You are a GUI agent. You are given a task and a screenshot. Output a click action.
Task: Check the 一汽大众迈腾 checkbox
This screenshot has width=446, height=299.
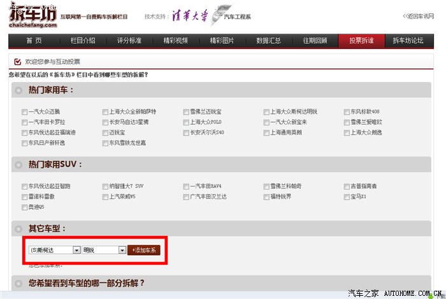coord(24,111)
